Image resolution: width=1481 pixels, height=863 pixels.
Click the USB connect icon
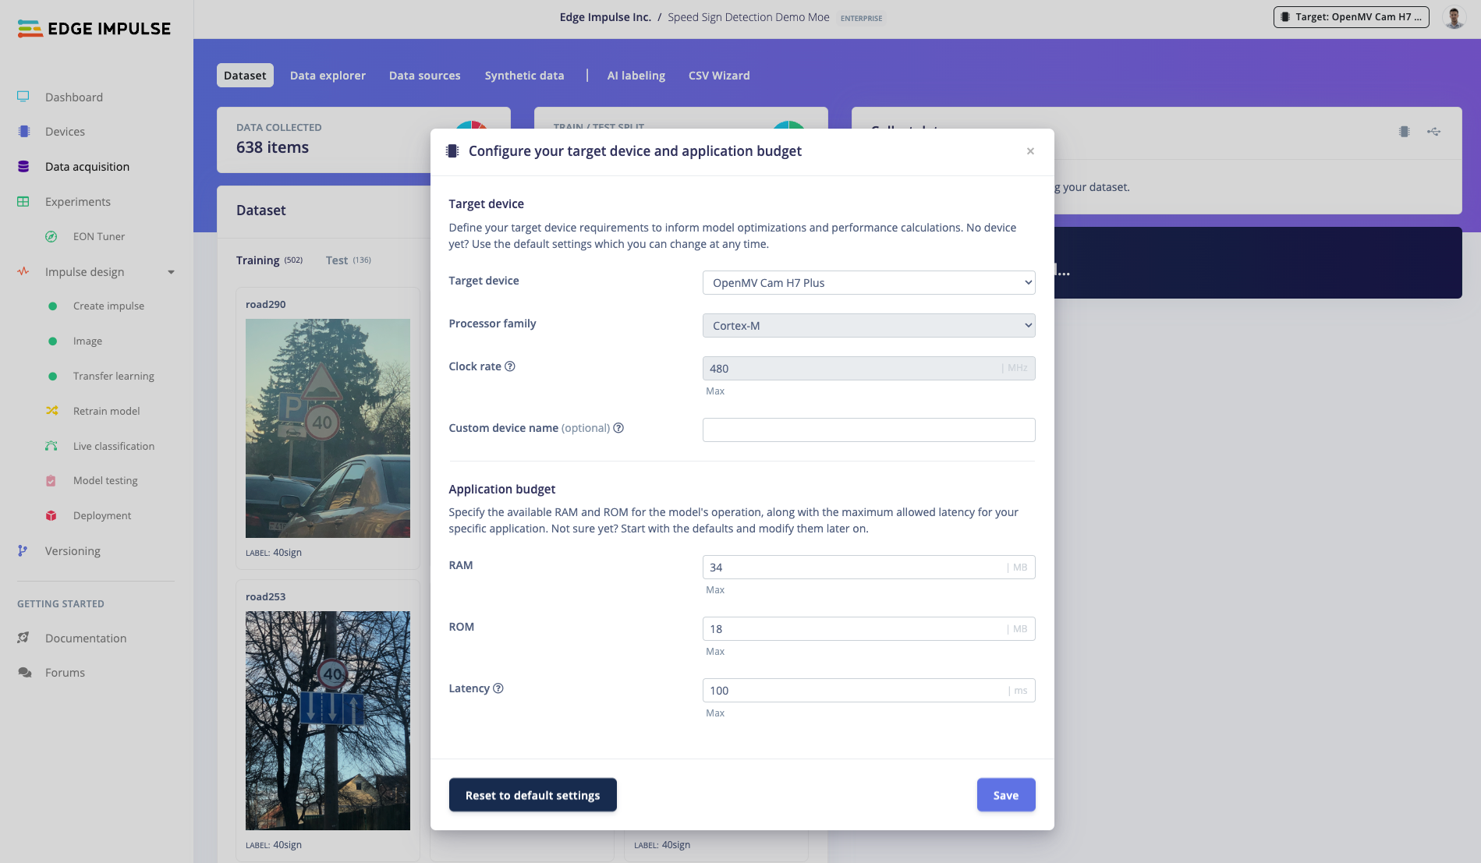(x=1433, y=132)
